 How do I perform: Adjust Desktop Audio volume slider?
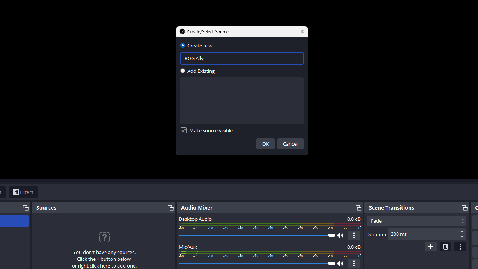[257, 235]
